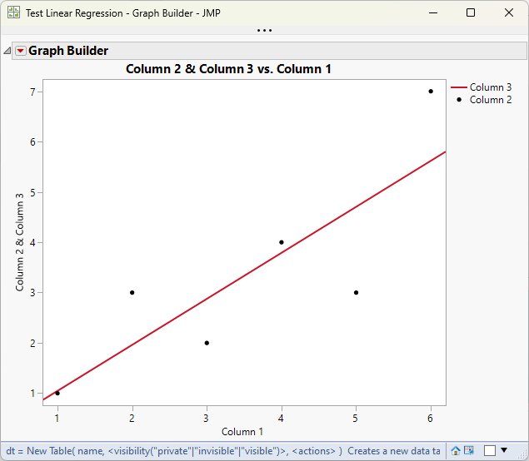
Task: Click the graph title Column 2 & Column 3 vs. Column 1
Action: pos(228,69)
